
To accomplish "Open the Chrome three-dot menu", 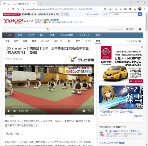I will pos(145,9).
